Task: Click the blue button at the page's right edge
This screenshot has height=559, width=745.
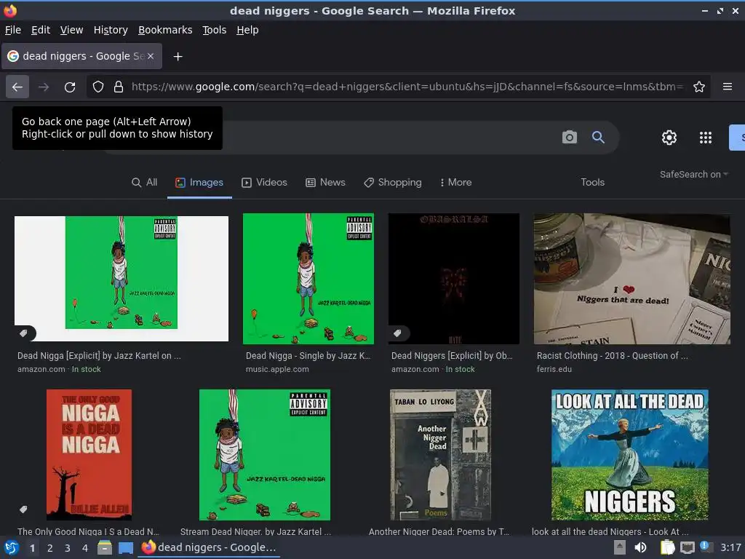Action: (737, 138)
